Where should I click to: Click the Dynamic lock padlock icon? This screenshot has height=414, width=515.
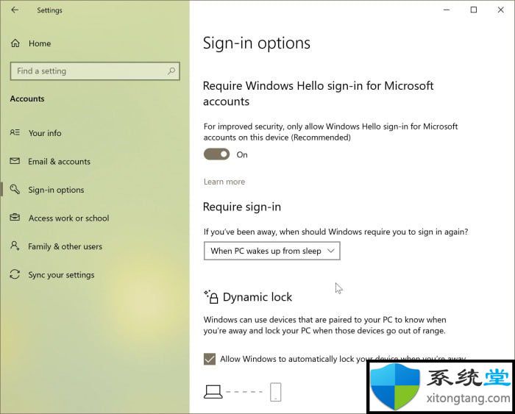click(x=211, y=296)
